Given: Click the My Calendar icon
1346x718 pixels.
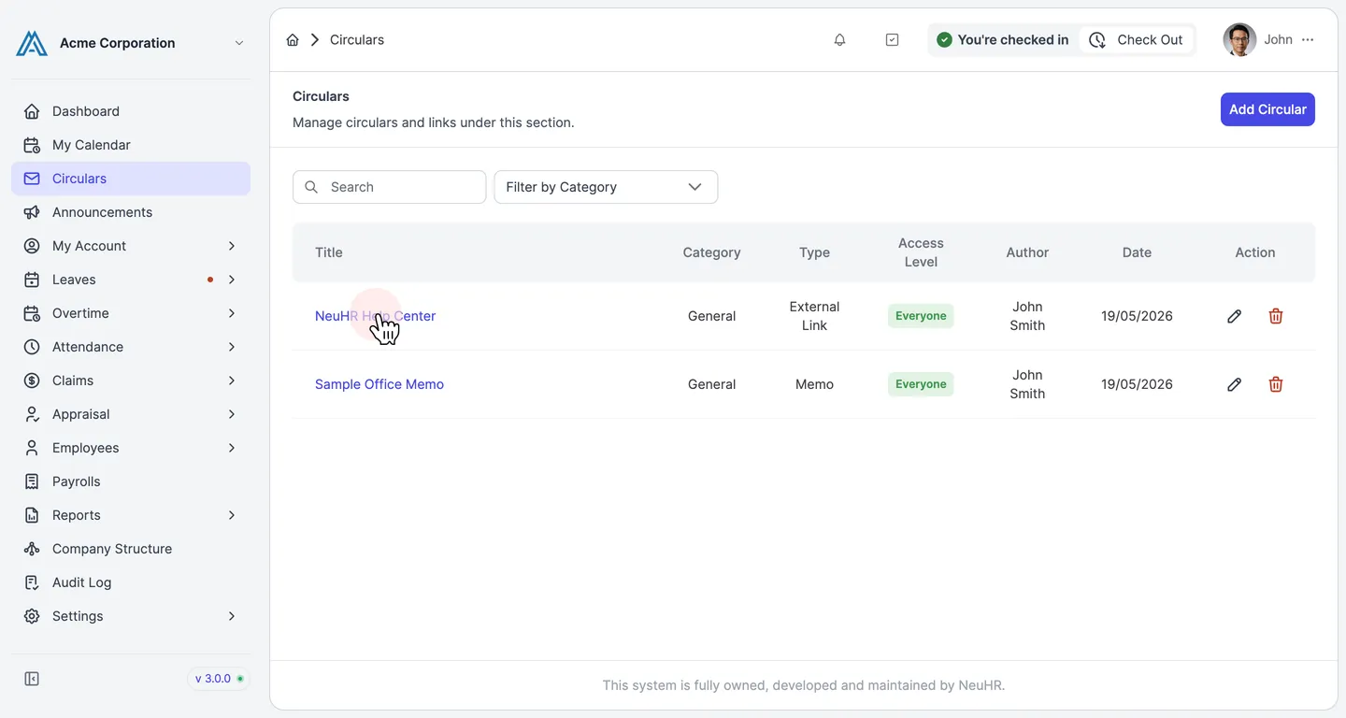Looking at the screenshot, I should coord(32,145).
